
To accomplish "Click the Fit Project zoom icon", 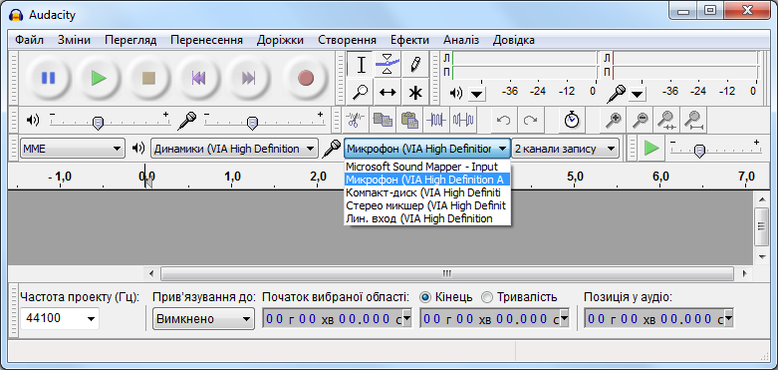I will click(693, 120).
